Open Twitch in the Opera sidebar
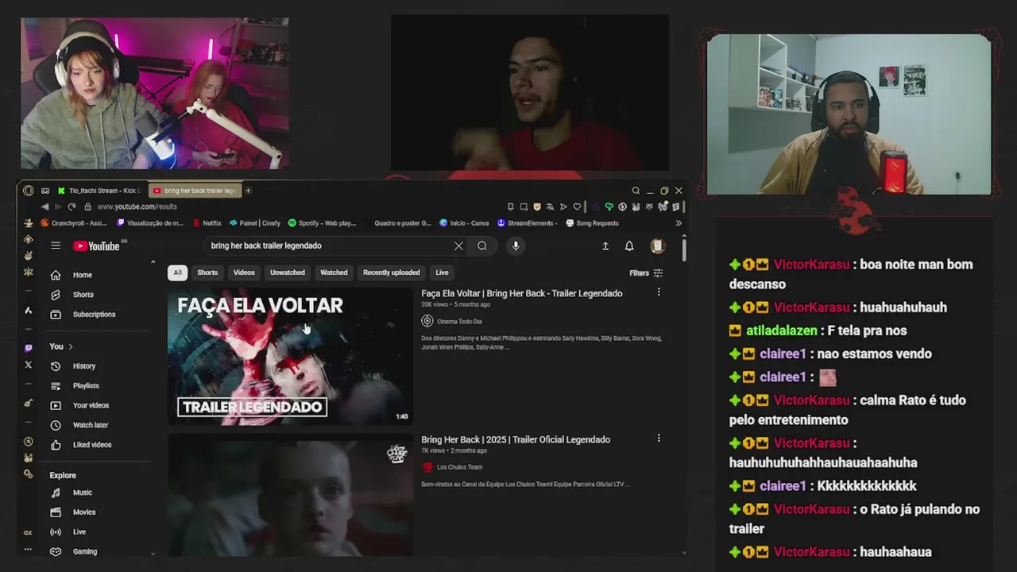 coord(29,348)
